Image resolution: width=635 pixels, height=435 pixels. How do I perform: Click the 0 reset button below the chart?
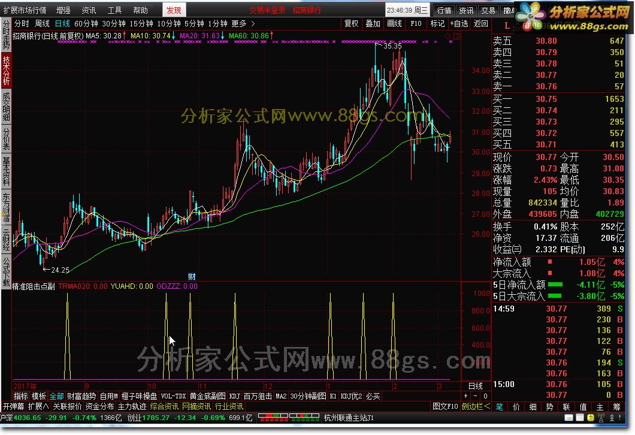click(485, 396)
